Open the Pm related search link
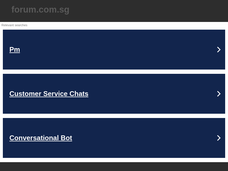This screenshot has height=171, width=228. (x=15, y=49)
